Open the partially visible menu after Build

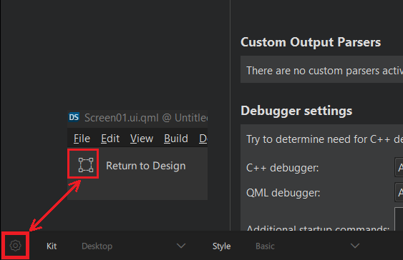point(203,139)
